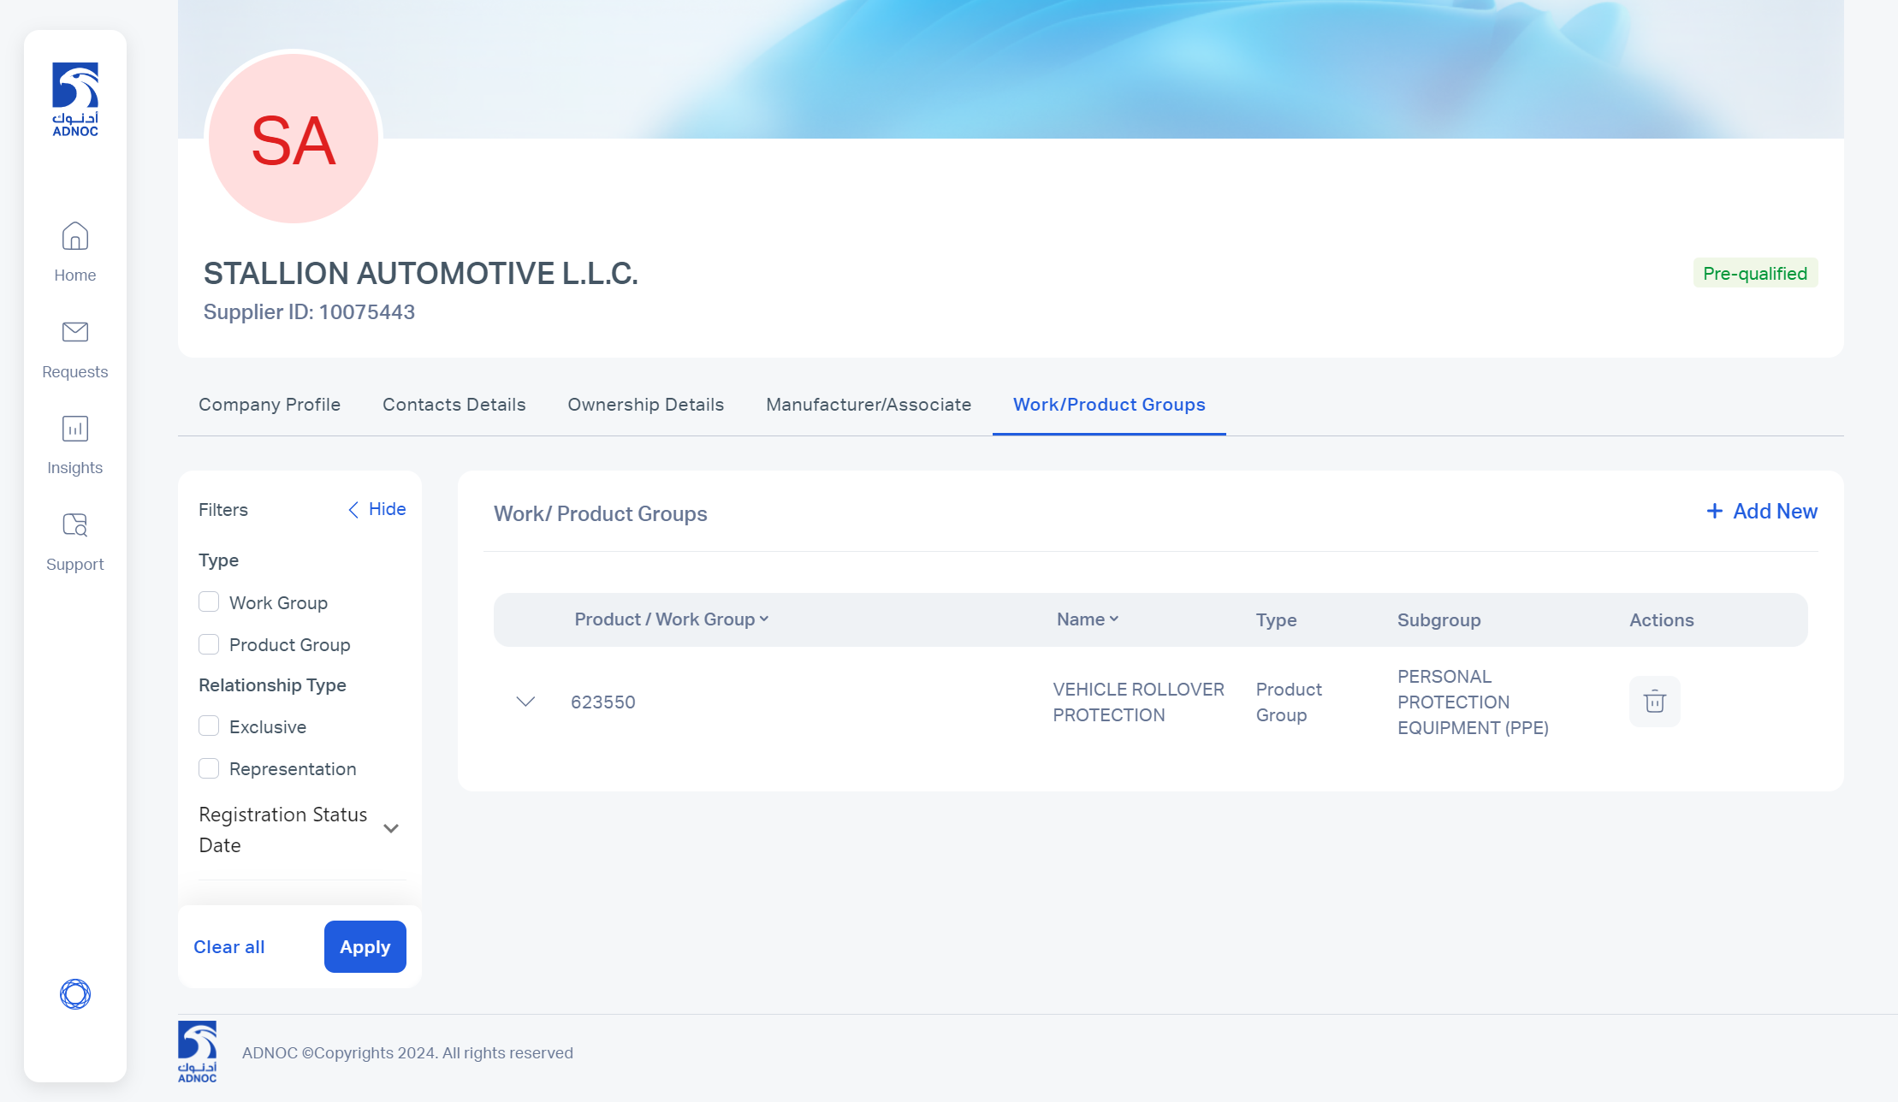Image resolution: width=1898 pixels, height=1102 pixels.
Task: Click the back chevron next to Hide
Action: (353, 510)
